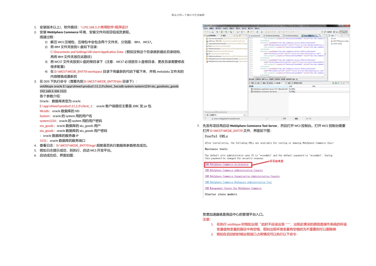The width and height of the screenshot is (376, 266).
Task: Open the Workspace Administration Tool link
Action: point(238,182)
